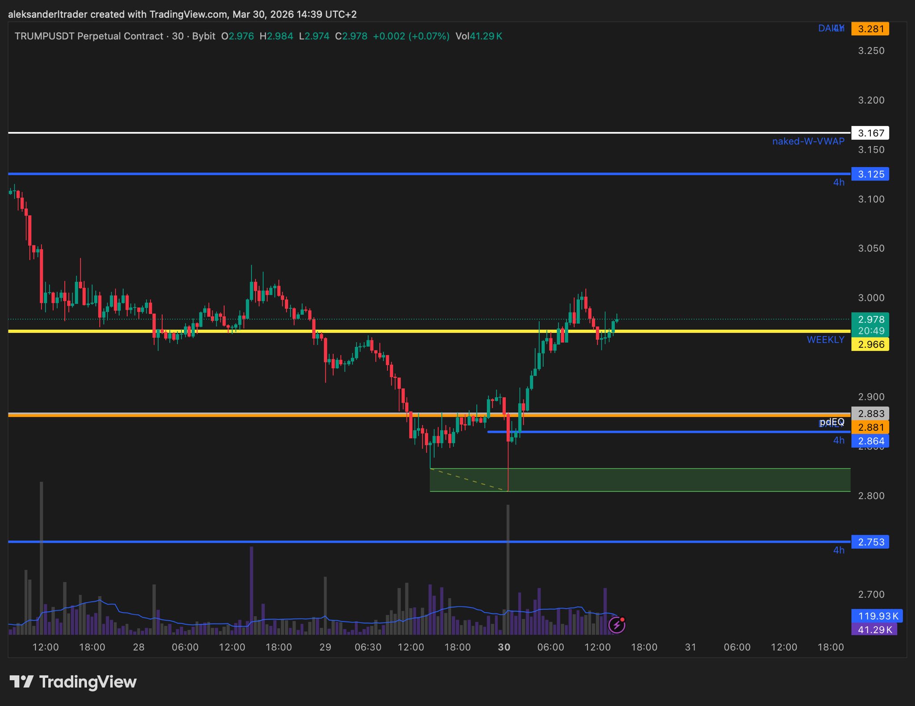
Task: Click the bold 30 date marker
Action: (x=504, y=647)
